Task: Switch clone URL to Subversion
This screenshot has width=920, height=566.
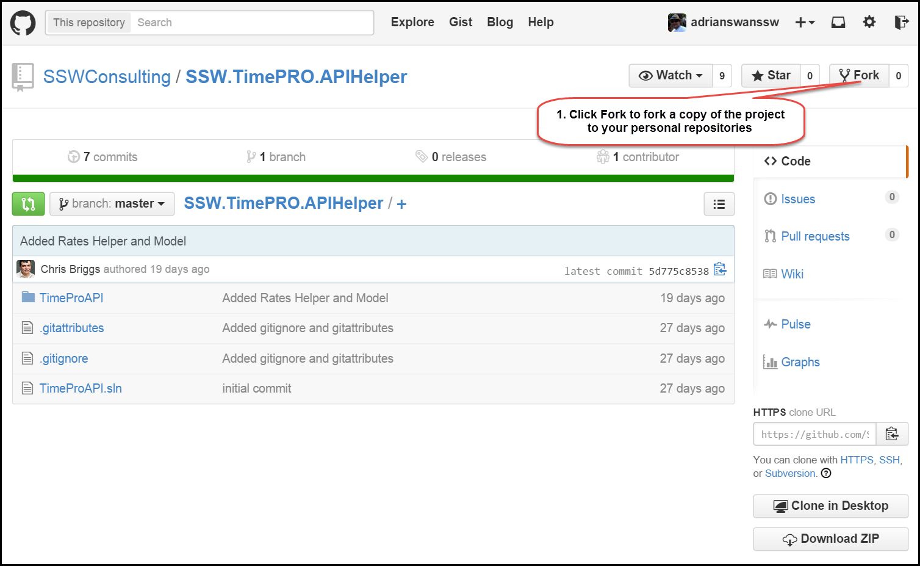Action: click(790, 473)
